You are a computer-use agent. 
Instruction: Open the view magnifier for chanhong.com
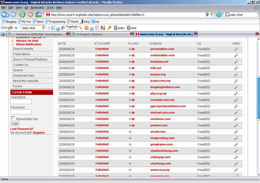[x=236, y=164]
